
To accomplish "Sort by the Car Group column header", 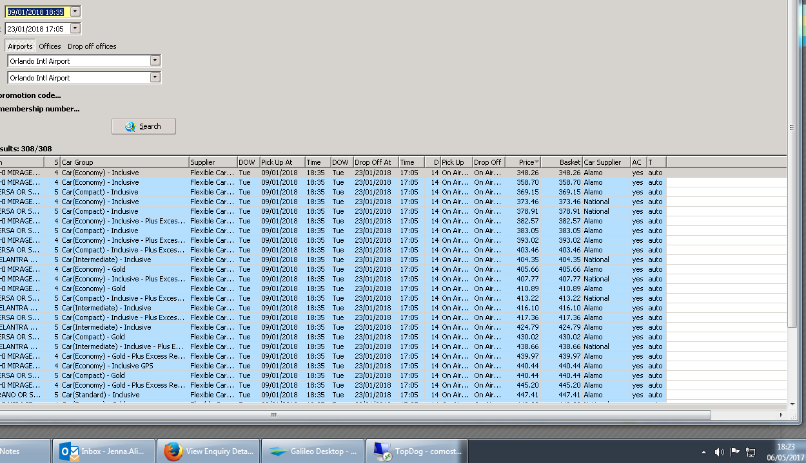I will pos(124,162).
